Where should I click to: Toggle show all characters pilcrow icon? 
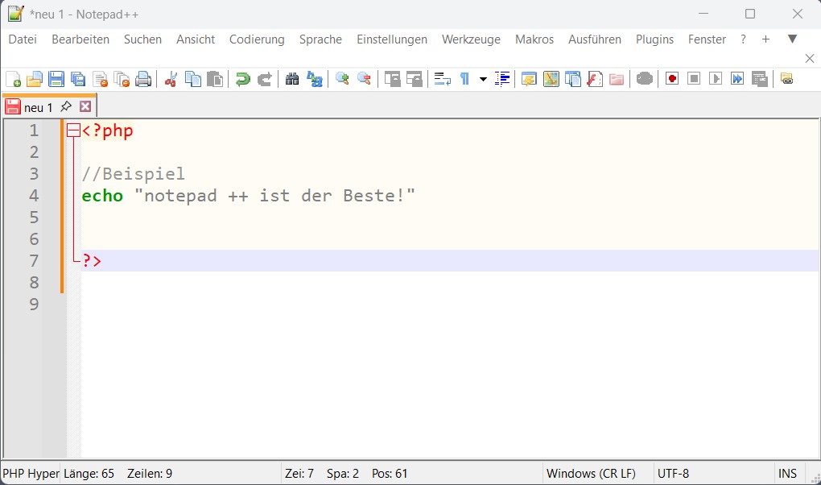click(x=464, y=79)
